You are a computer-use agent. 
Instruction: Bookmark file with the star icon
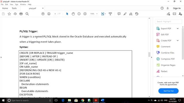pos(9,14)
